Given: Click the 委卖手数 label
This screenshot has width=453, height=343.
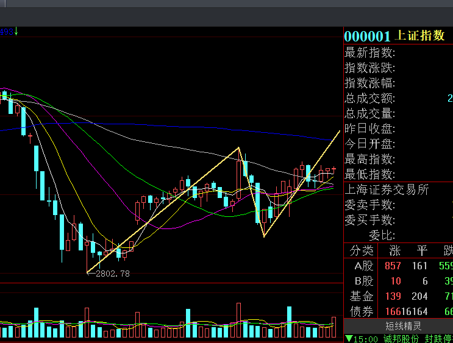Looking at the screenshot, I should [369, 205].
